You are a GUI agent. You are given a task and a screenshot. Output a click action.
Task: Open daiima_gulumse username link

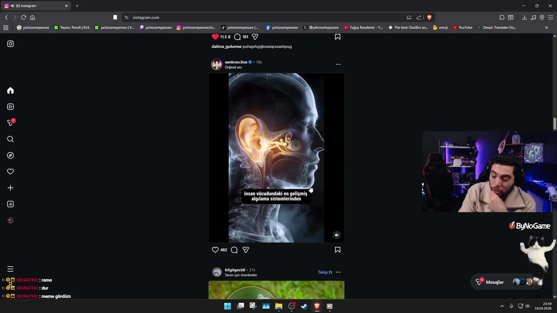[226, 47]
